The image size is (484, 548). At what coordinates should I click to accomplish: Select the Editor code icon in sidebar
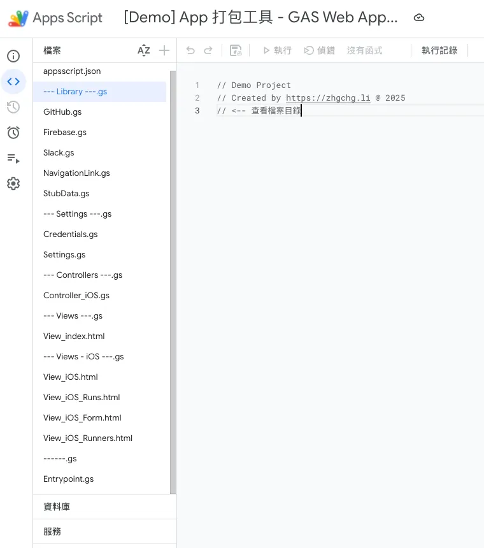point(13,82)
